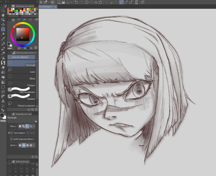The image size is (216, 176).
Task: Select the Hand move tool
Action: pyautogui.click(x=3, y=15)
